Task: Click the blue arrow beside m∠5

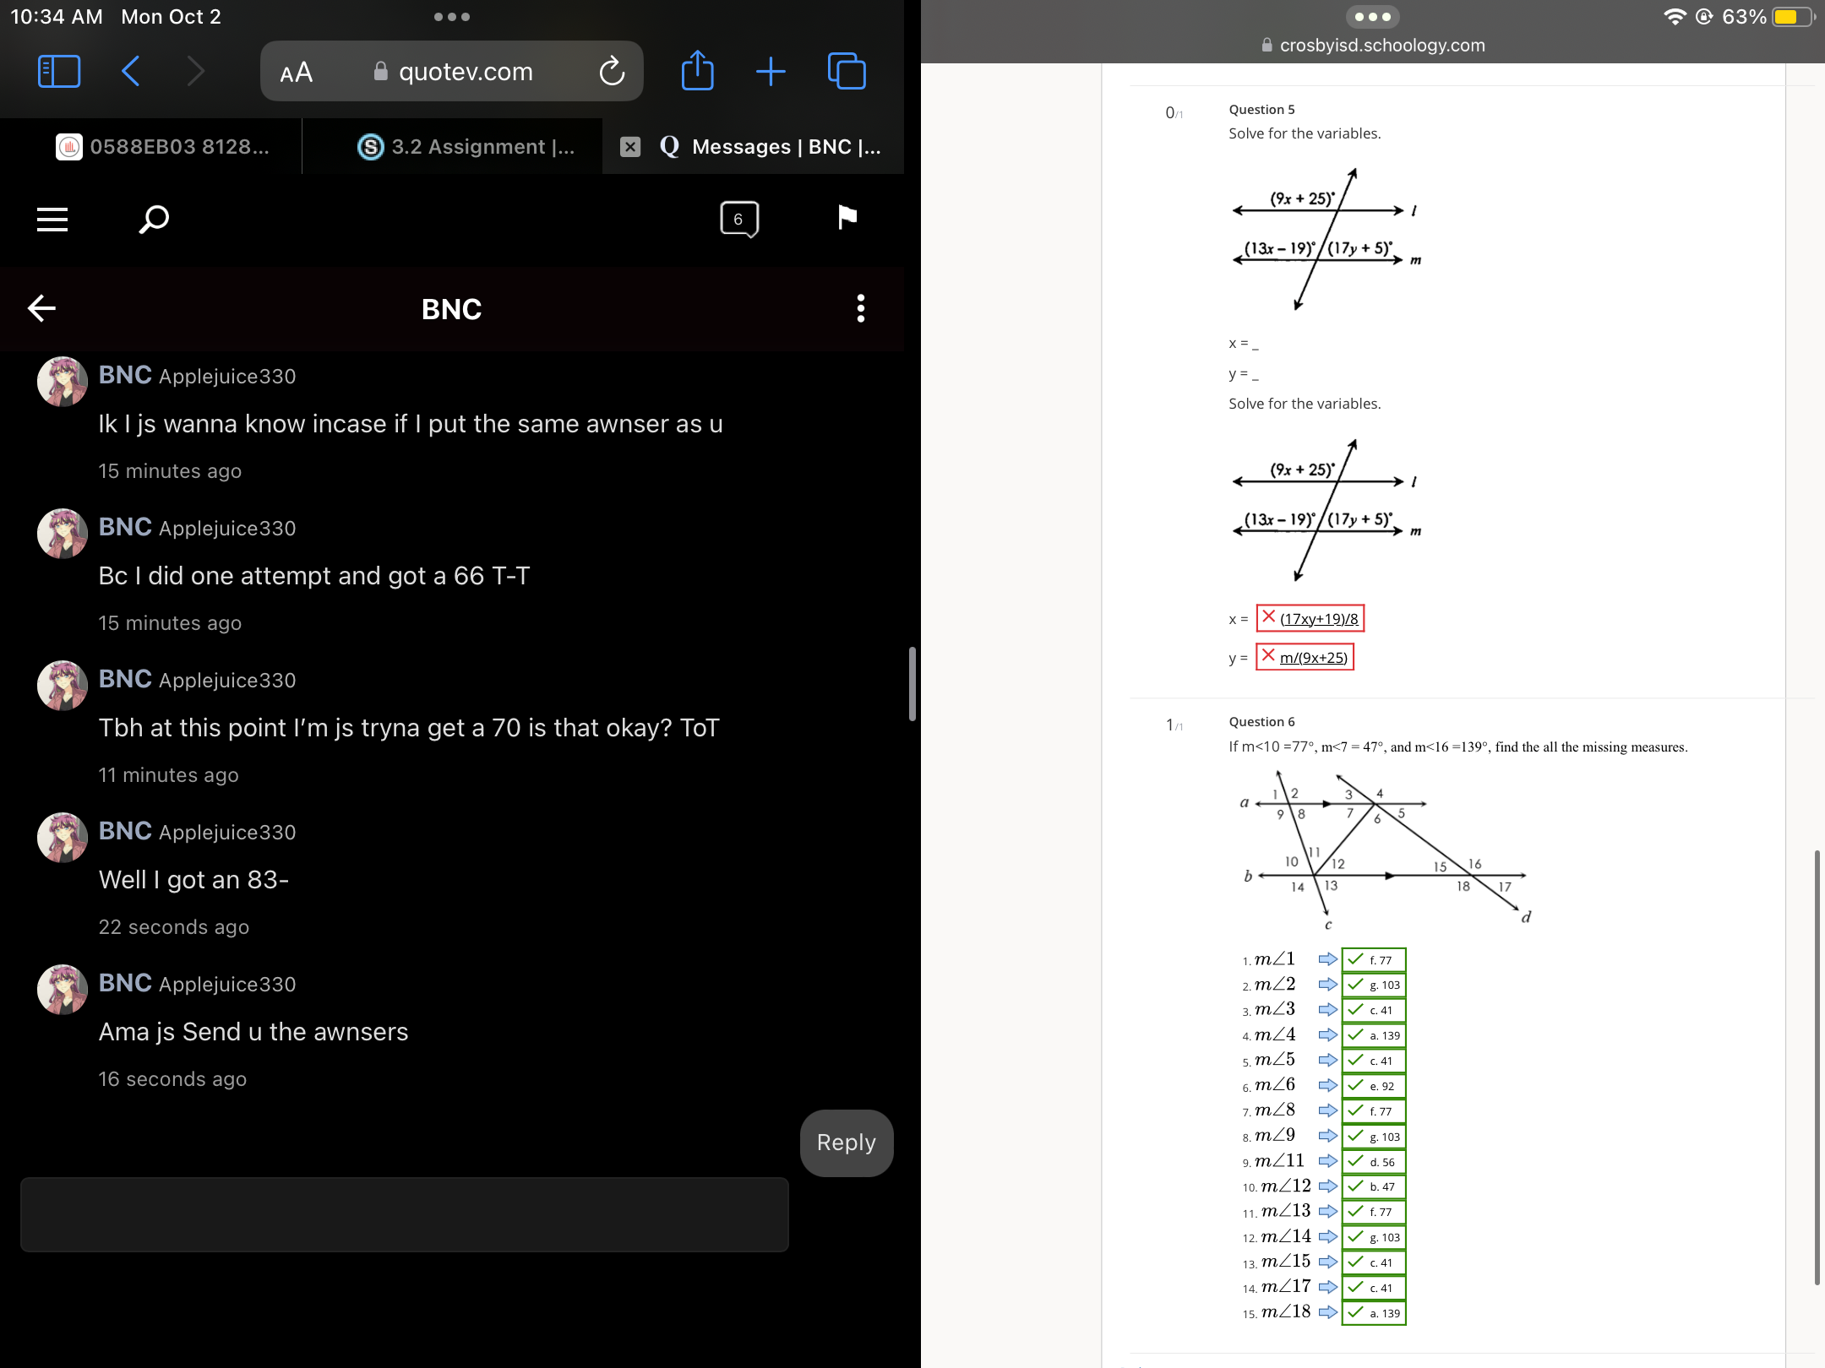Action: (1327, 1060)
